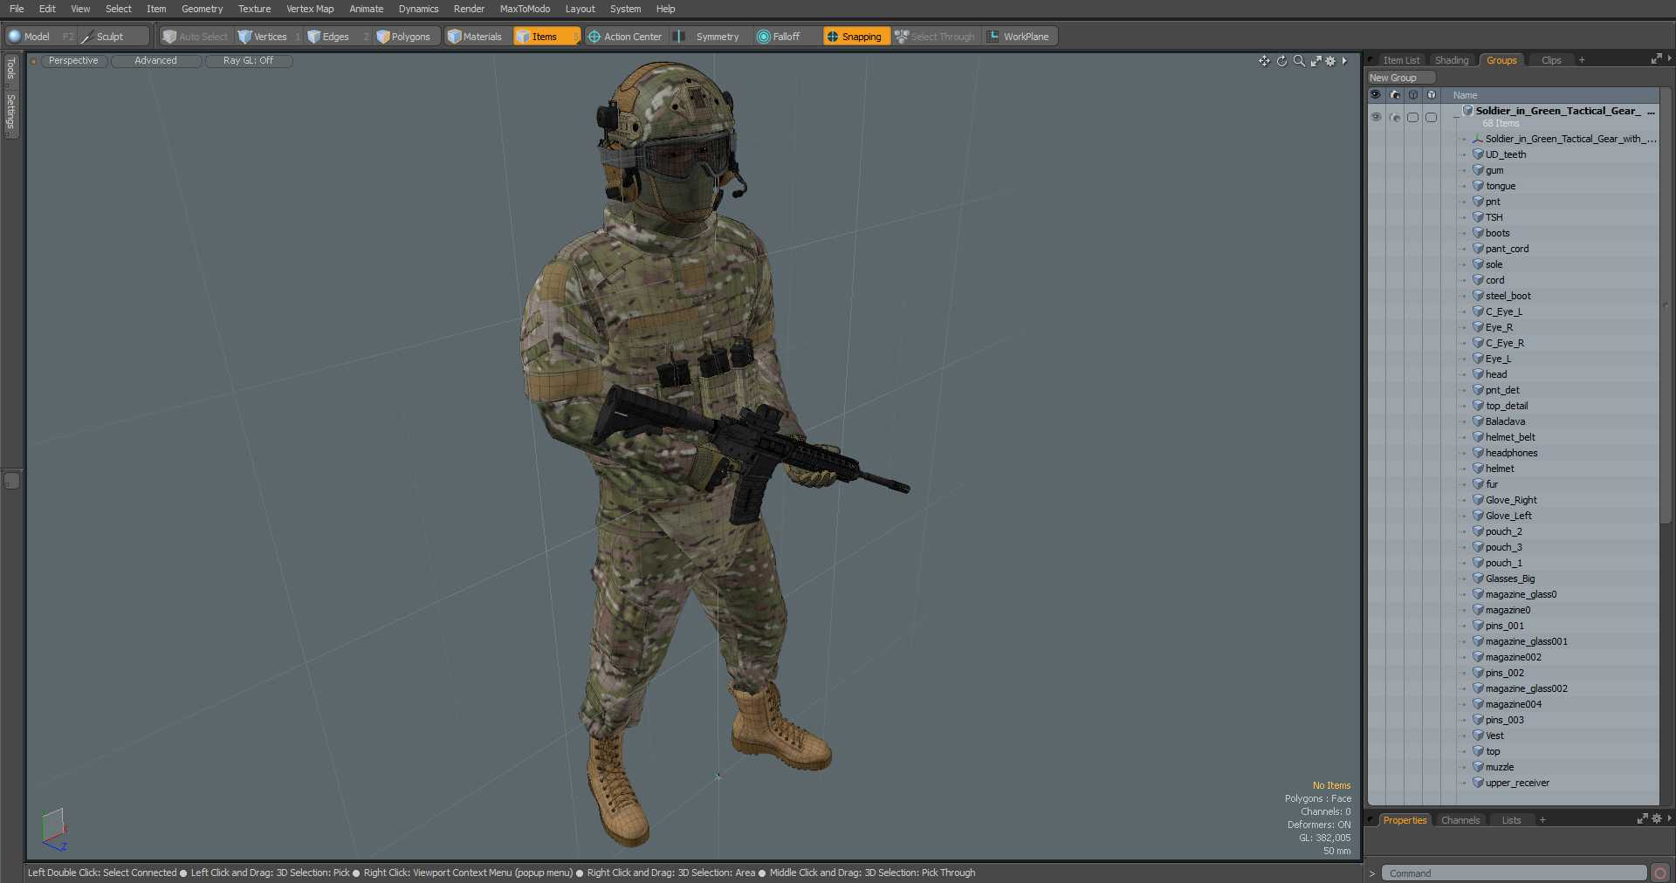Click the camera render column header icon
1676x883 pixels.
(x=1395, y=95)
